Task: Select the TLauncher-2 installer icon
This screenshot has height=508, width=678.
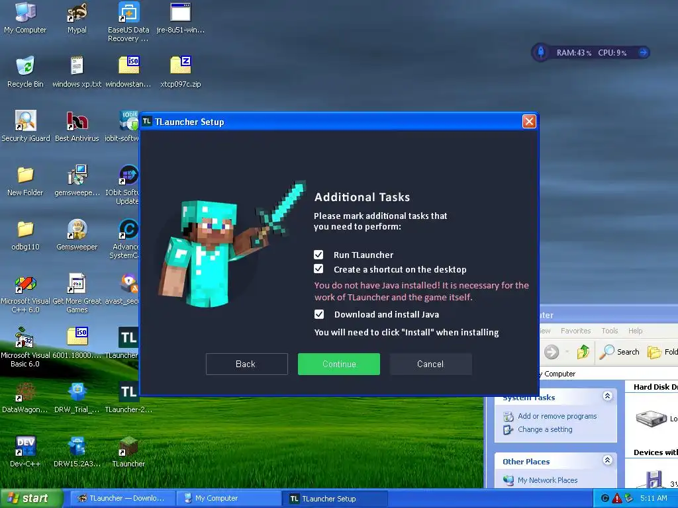Action: (x=128, y=398)
